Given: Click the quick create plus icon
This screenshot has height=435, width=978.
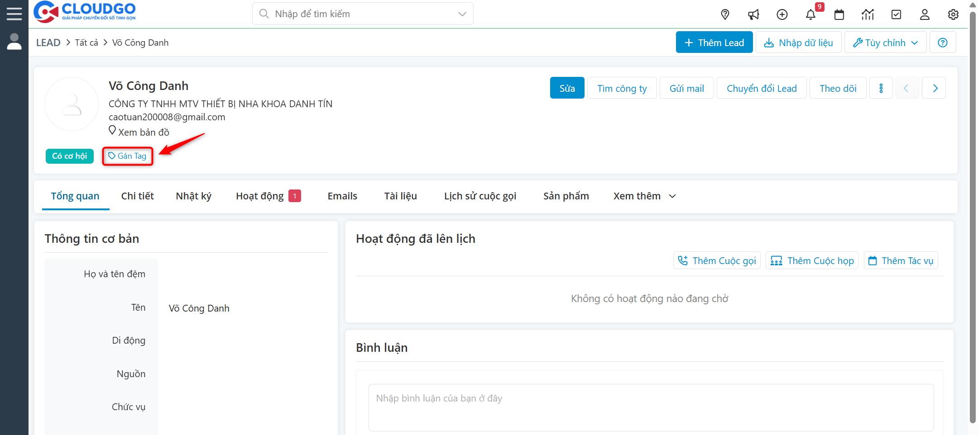Looking at the screenshot, I should click(x=782, y=14).
